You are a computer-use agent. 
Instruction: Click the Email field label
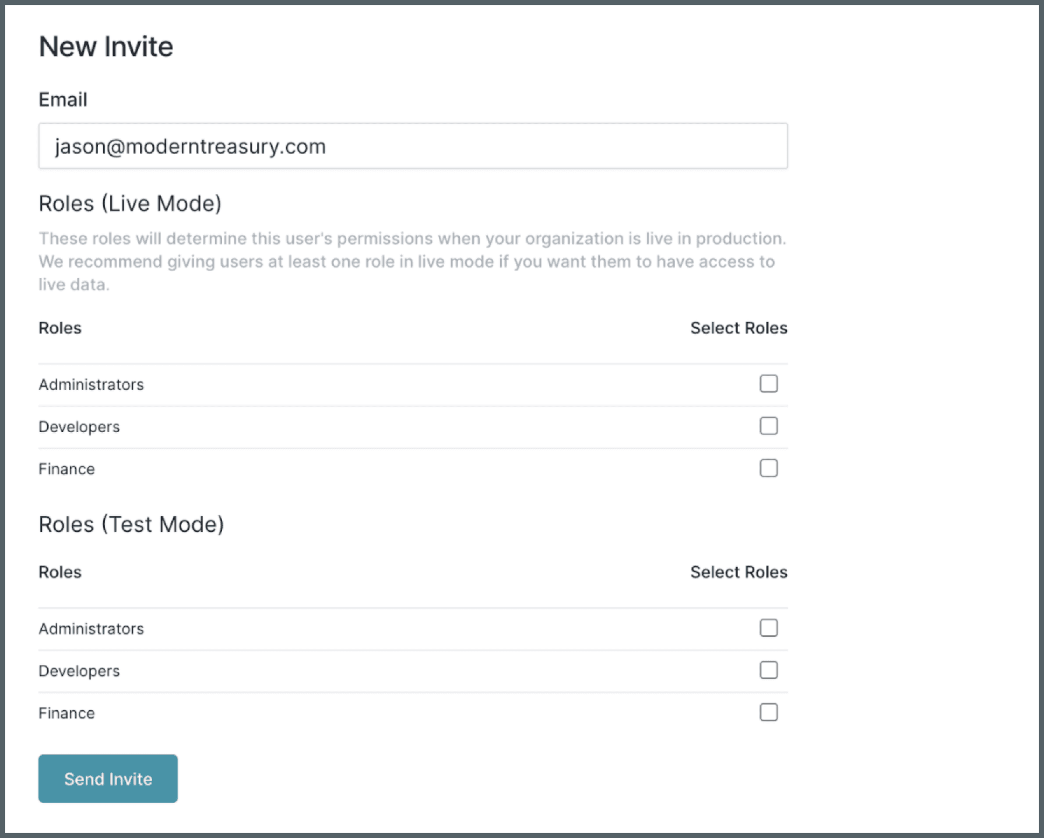(63, 100)
